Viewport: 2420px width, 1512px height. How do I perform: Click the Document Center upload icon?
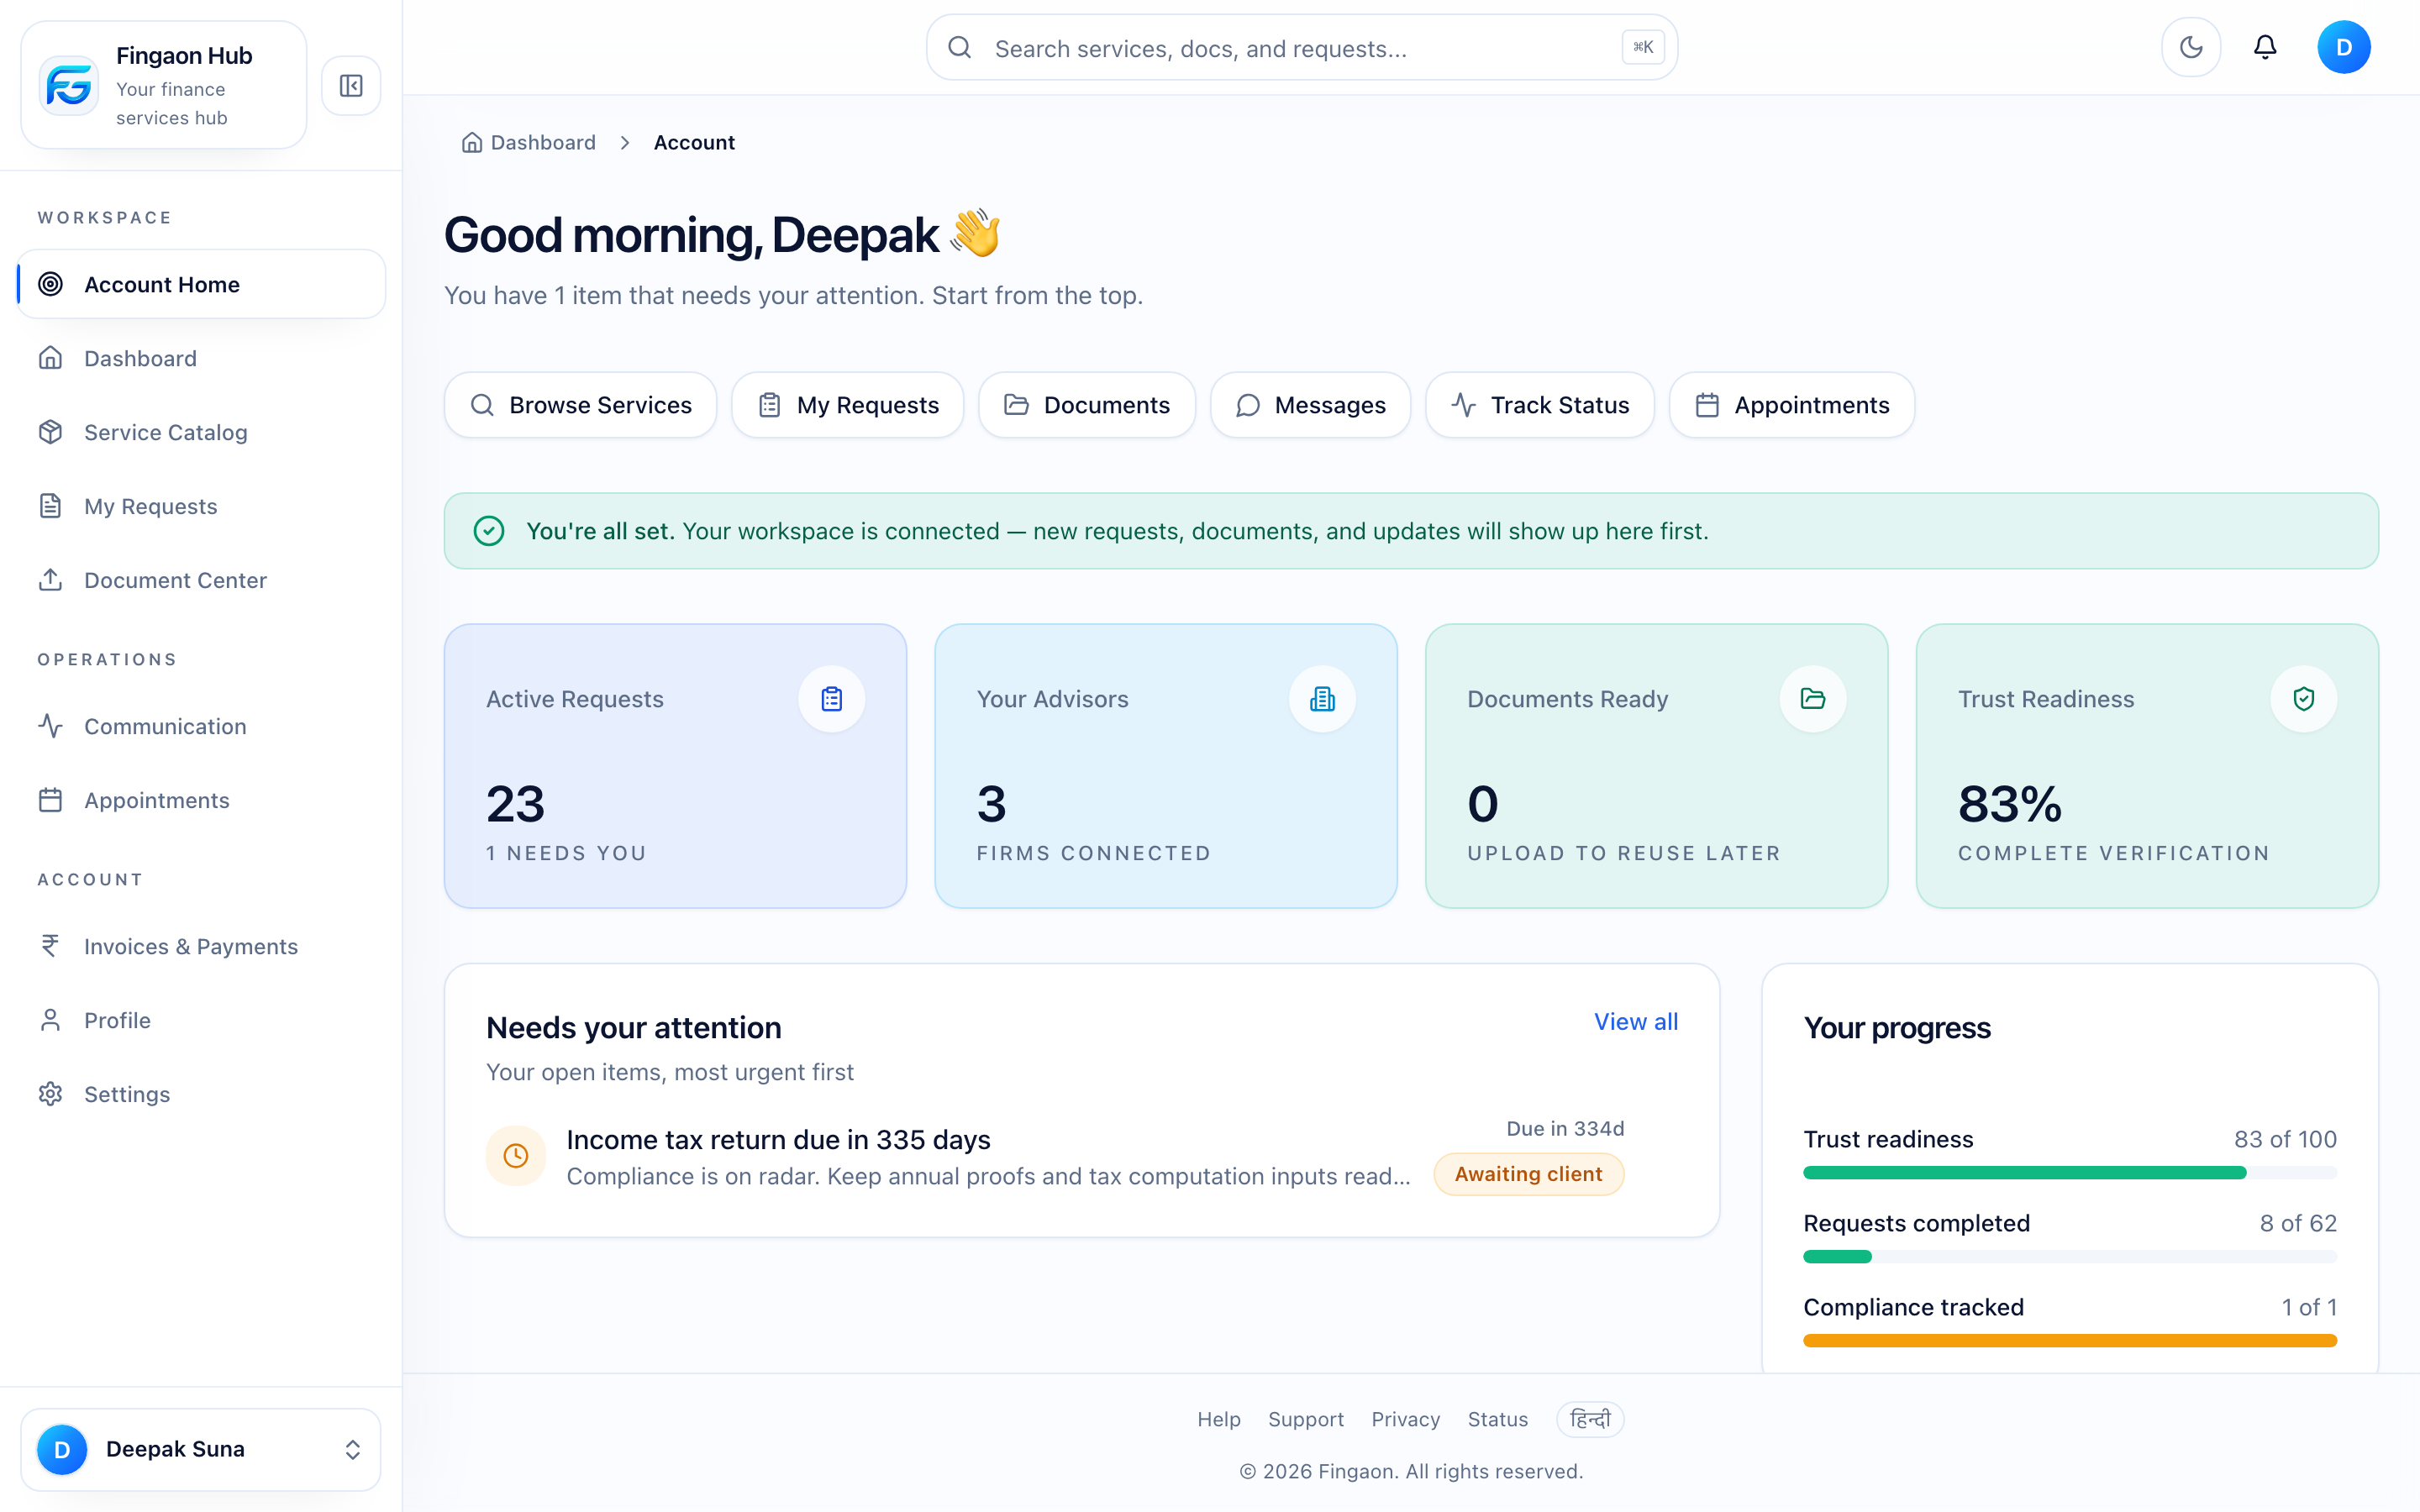50,580
